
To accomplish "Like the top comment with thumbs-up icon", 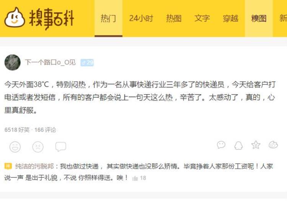I will [135, 178].
